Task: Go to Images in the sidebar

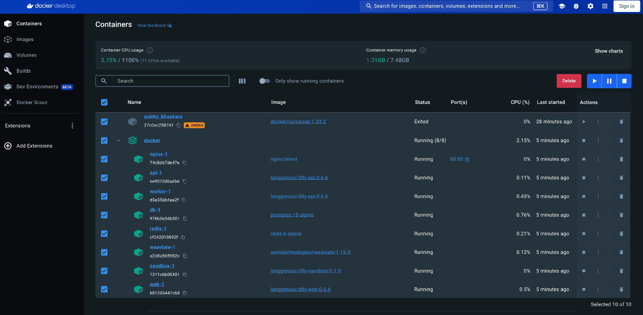Action: 42,40
